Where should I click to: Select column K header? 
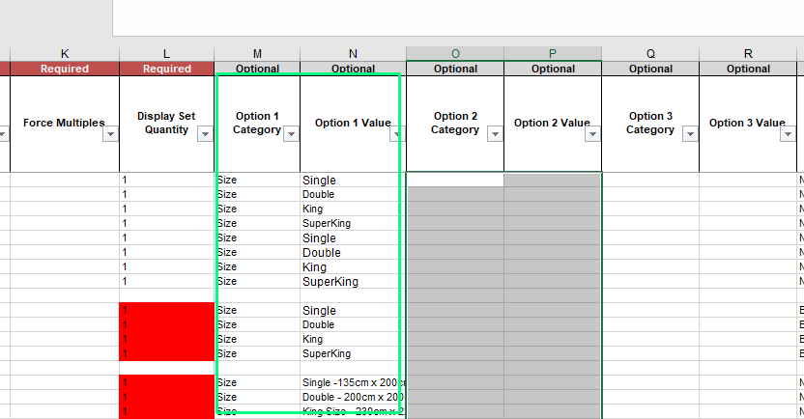tap(65, 54)
